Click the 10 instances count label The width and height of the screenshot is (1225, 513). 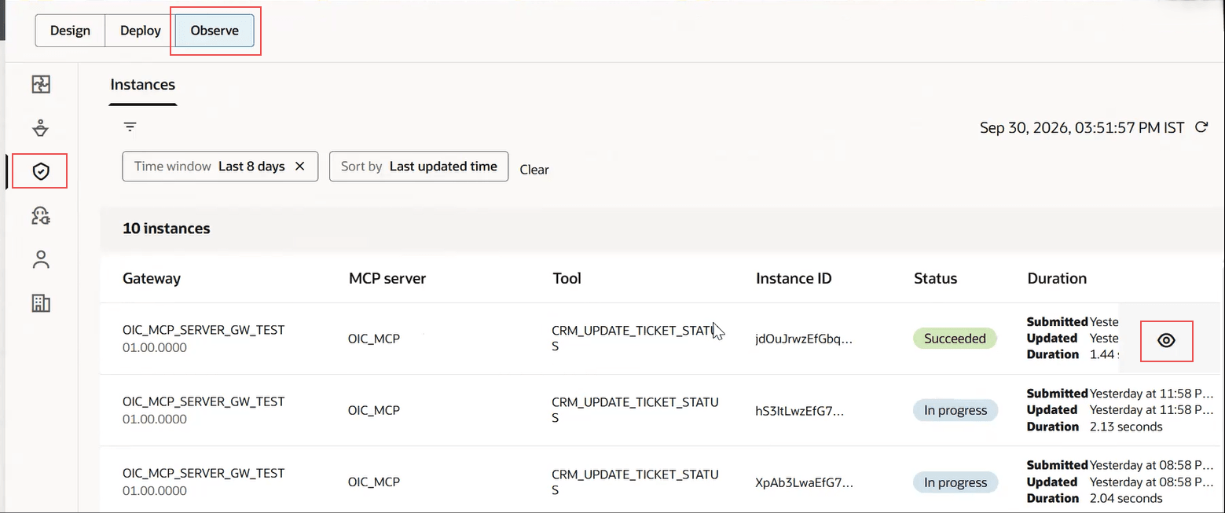(x=167, y=229)
